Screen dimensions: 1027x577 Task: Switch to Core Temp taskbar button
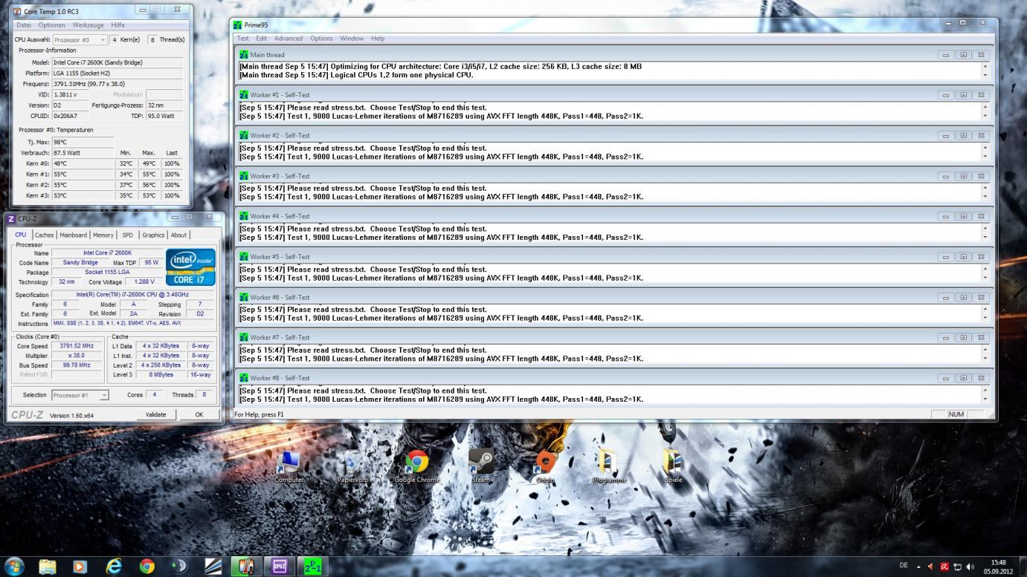246,567
